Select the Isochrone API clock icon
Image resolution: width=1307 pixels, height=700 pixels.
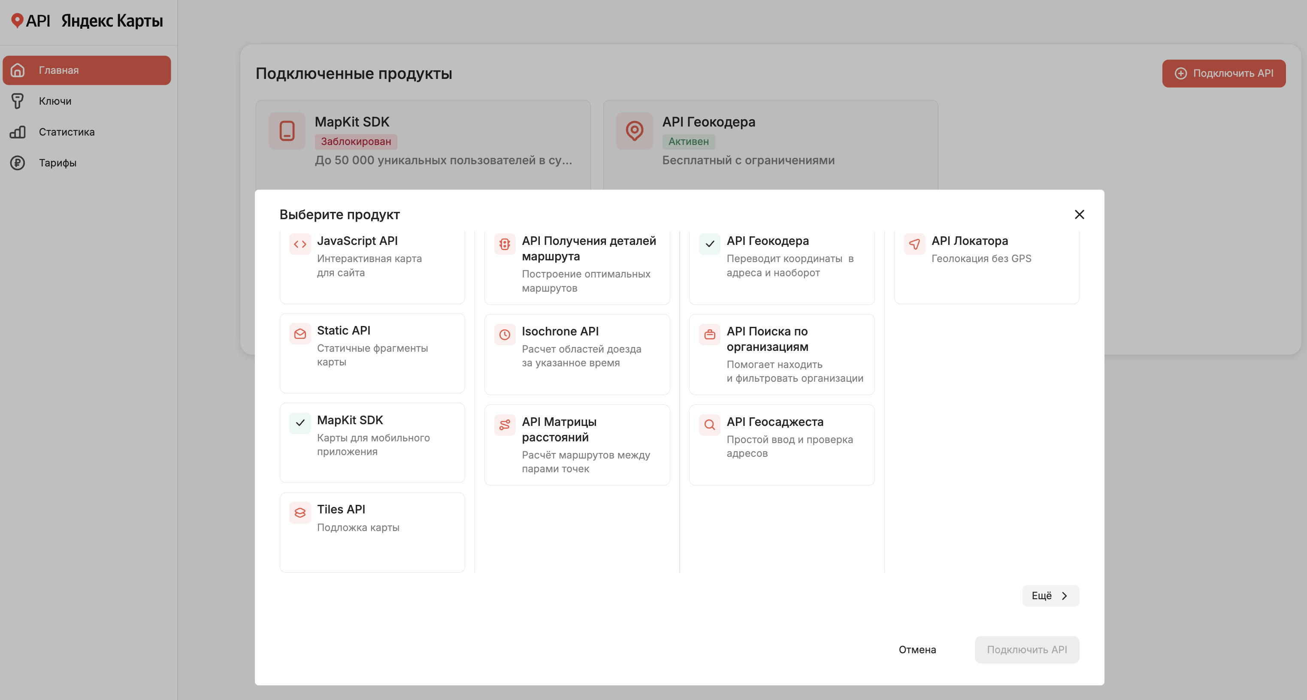pyautogui.click(x=505, y=335)
